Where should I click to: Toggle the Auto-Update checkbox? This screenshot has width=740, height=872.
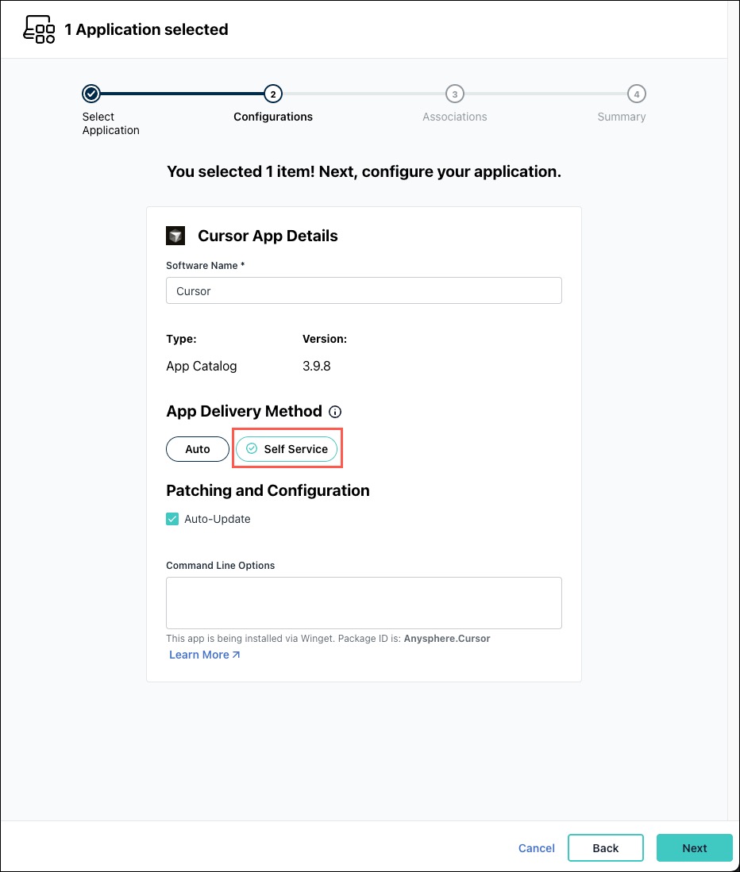click(172, 519)
